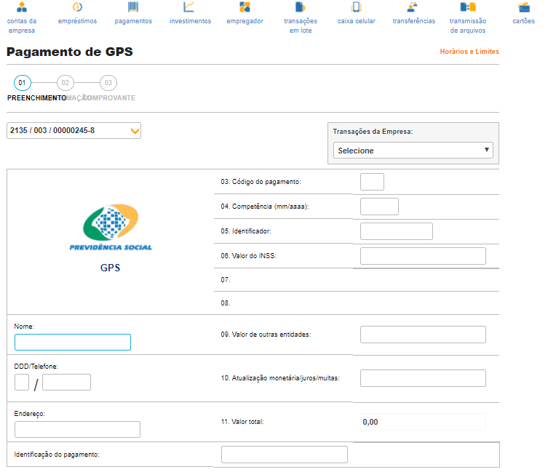Open the Transações da Empresa Selecione dropdown
Image resolution: width=548 pixels, height=472 pixels.
tap(413, 151)
